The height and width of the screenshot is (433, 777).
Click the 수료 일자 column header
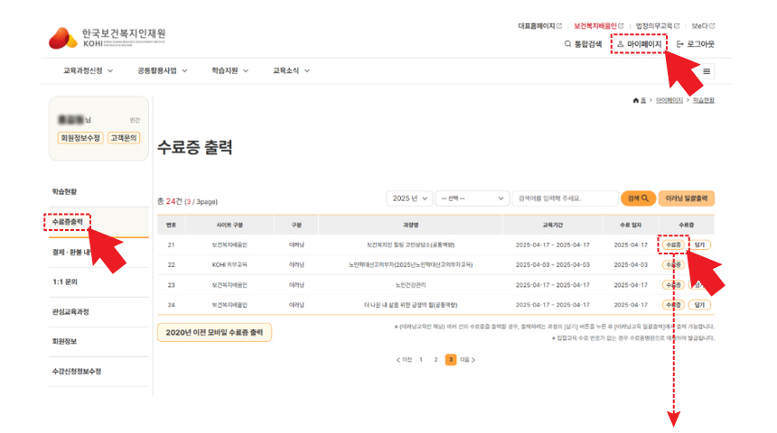(631, 226)
